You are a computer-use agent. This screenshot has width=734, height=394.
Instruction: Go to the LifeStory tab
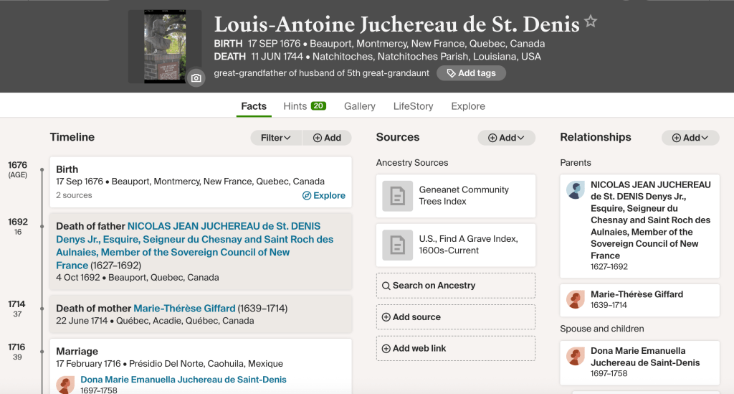pos(413,106)
